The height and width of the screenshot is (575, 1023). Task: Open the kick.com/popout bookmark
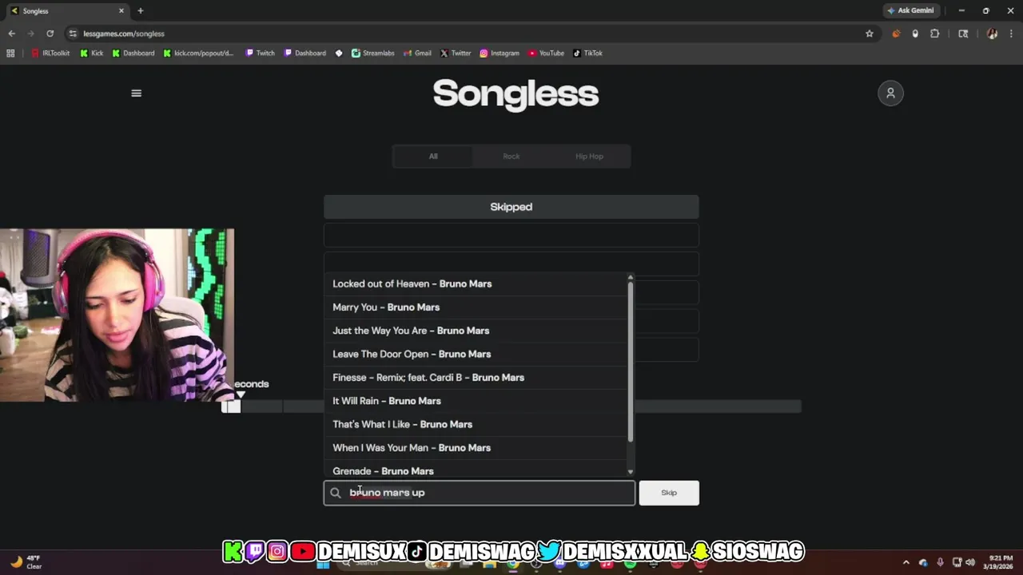(x=198, y=54)
